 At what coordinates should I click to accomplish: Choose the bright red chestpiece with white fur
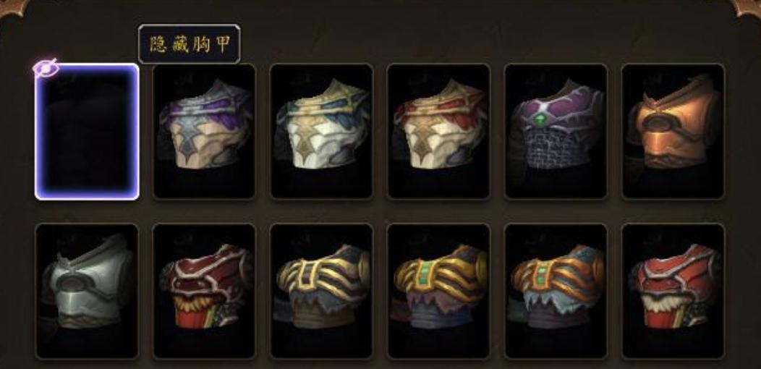tap(673, 292)
